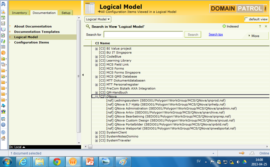The width and height of the screenshot is (270, 167).
Task: Click the Logical Model table icon in header
Action: [x=90, y=8]
